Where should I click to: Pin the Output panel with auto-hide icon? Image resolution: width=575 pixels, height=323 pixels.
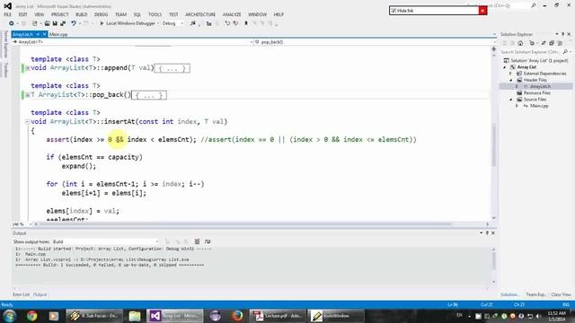click(487, 233)
